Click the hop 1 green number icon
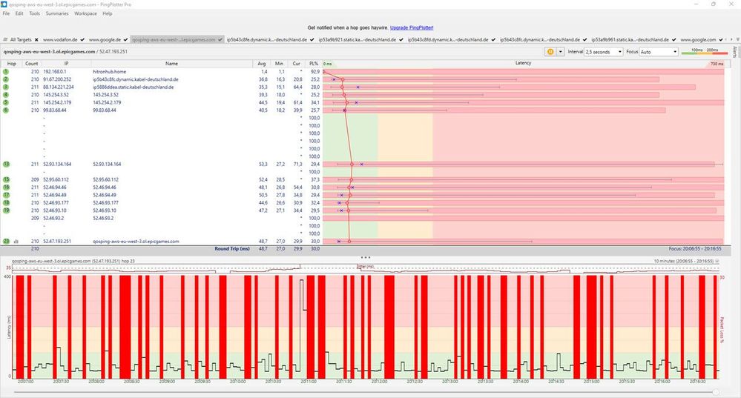 coord(5,71)
